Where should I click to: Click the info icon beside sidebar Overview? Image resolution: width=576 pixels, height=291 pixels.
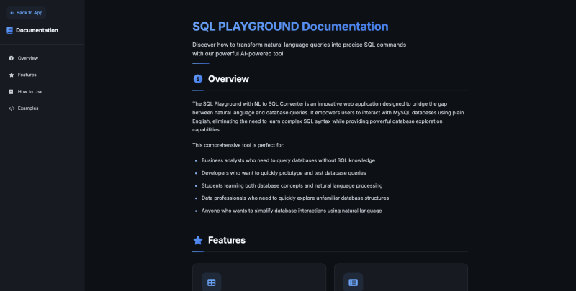pyautogui.click(x=11, y=58)
